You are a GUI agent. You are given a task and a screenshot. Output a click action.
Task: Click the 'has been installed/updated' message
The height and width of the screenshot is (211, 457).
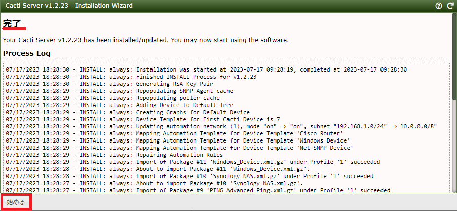pos(146,40)
